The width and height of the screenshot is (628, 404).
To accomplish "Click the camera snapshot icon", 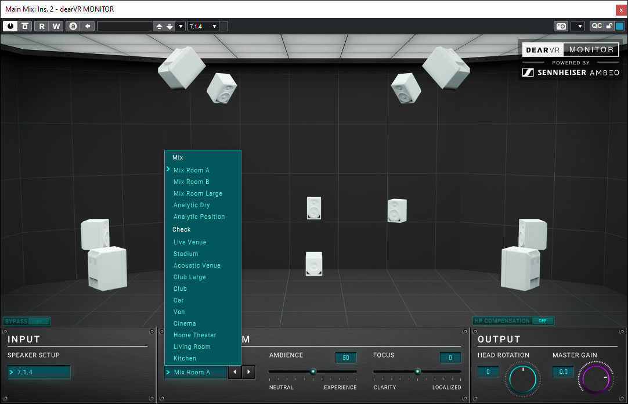I will click(x=561, y=26).
